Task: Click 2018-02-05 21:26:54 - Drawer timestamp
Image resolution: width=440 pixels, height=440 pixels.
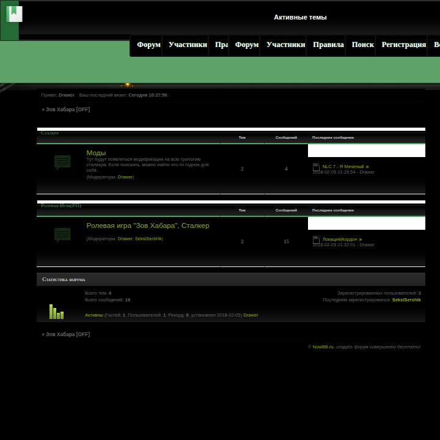Action: (343, 172)
